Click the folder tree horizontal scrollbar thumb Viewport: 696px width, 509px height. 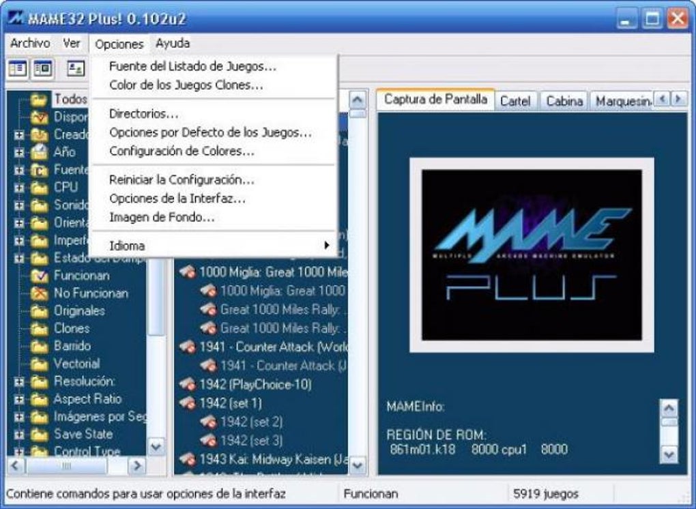(x=66, y=465)
